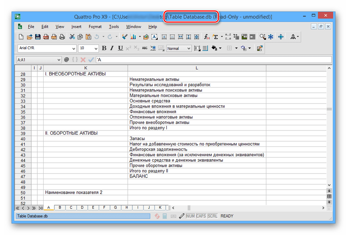Click the QuickSum sigma icon
This screenshot has height=235, width=347.
pos(215,37)
